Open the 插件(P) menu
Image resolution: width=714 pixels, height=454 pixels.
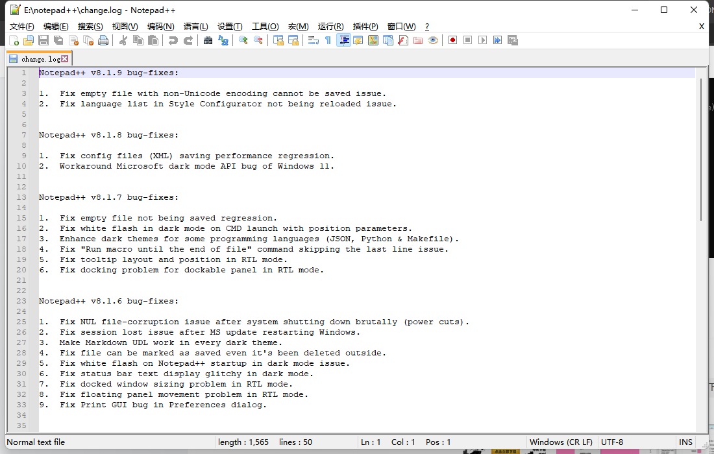[x=365, y=27]
